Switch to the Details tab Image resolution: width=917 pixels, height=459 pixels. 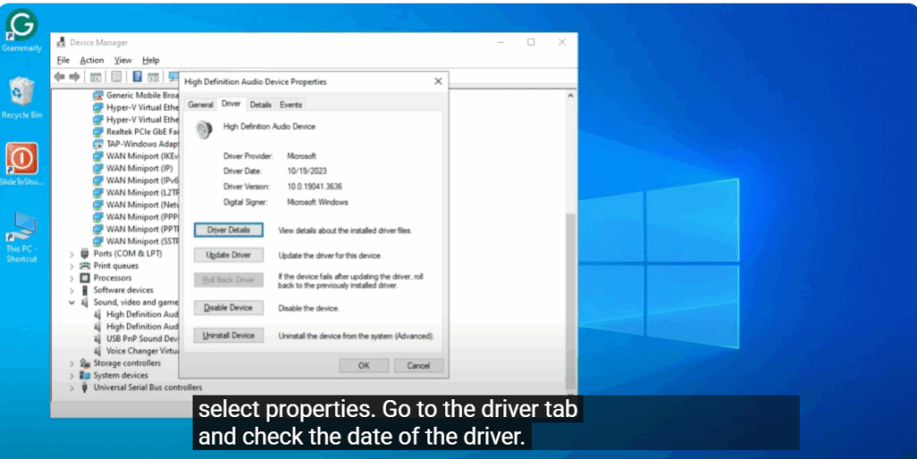point(261,105)
